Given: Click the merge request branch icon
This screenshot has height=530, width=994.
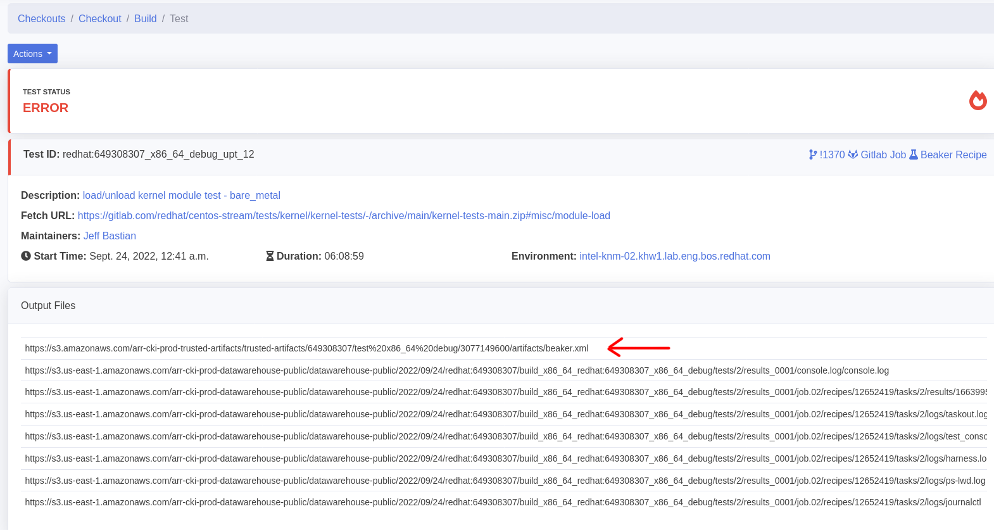Looking at the screenshot, I should 813,155.
